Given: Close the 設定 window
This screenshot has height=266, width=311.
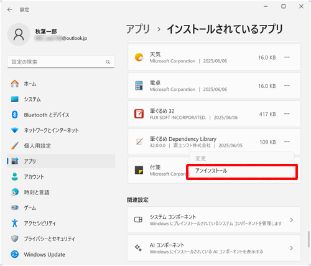Looking at the screenshot, I should [x=301, y=6].
